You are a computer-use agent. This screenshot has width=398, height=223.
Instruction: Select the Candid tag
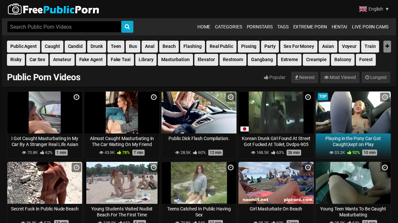tap(75, 47)
